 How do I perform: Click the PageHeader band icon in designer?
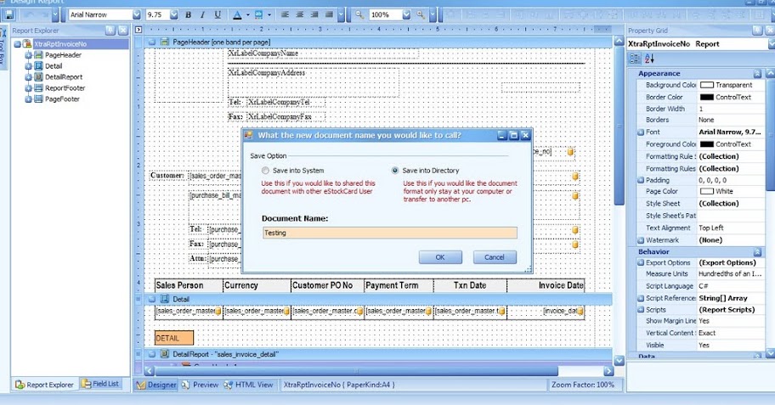tap(165, 42)
